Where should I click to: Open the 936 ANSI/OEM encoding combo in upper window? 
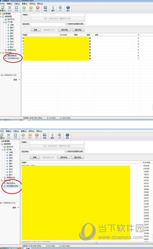(x=58, y=18)
